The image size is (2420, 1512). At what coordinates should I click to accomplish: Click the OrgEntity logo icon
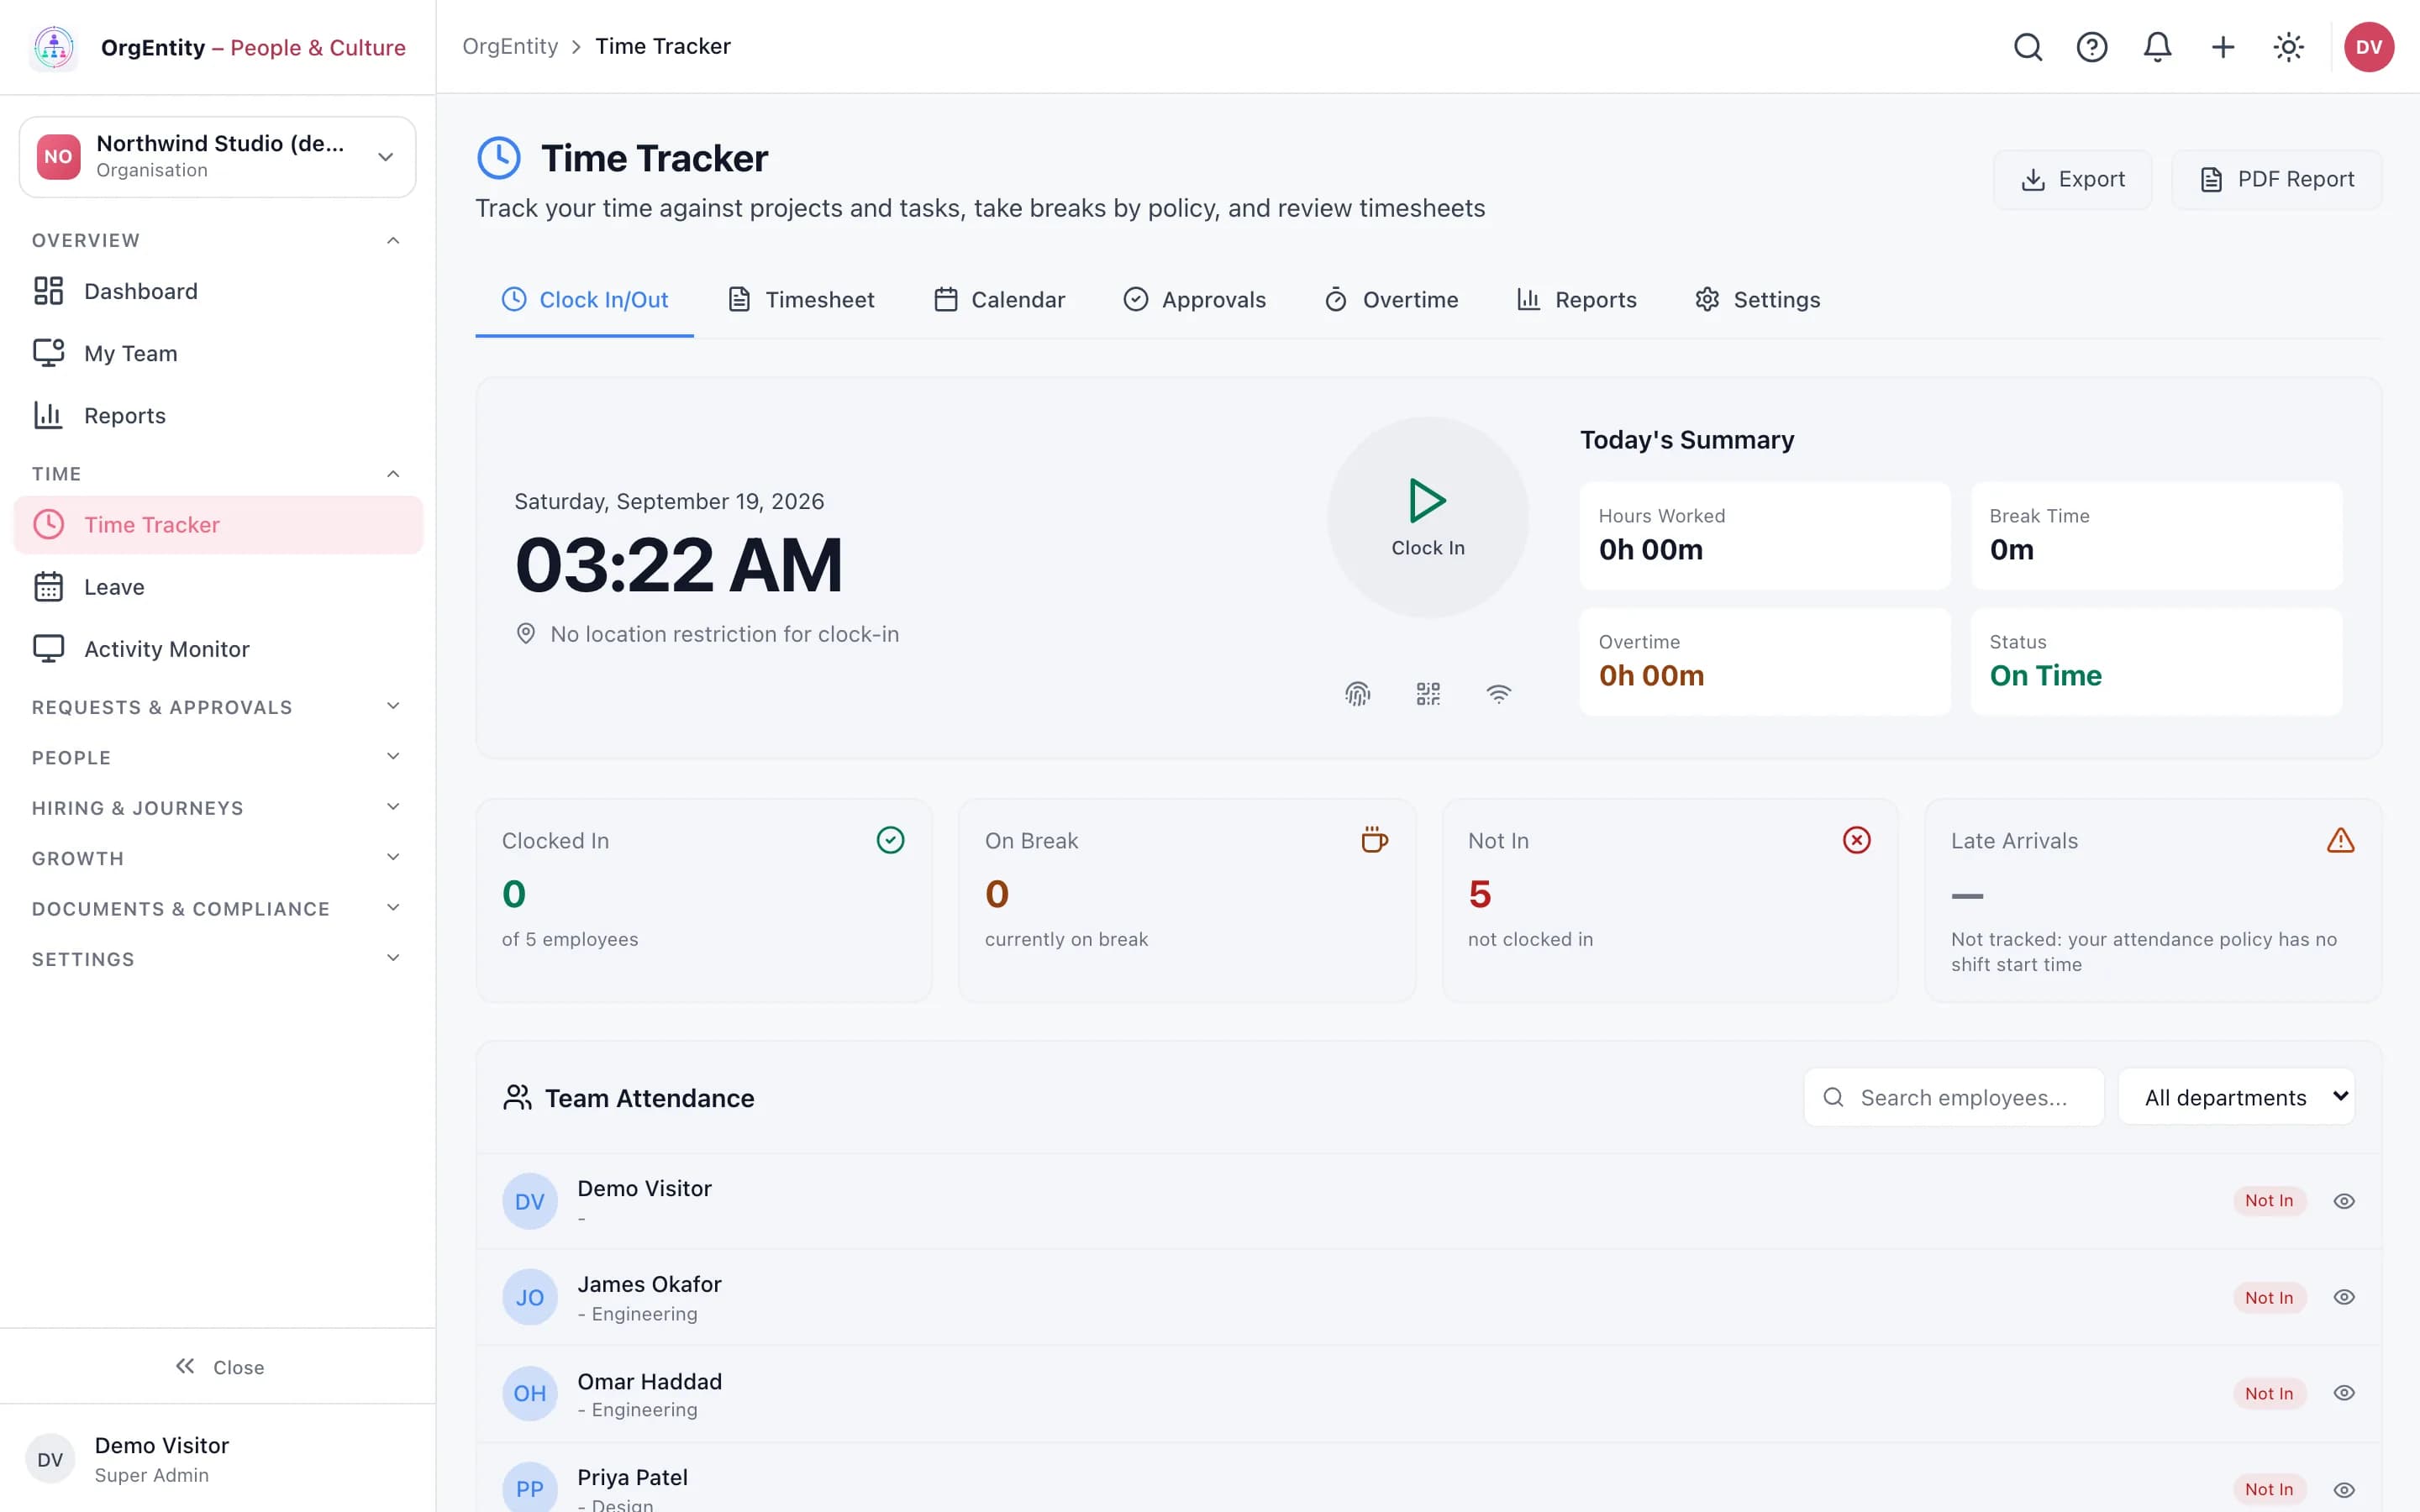pos(54,47)
